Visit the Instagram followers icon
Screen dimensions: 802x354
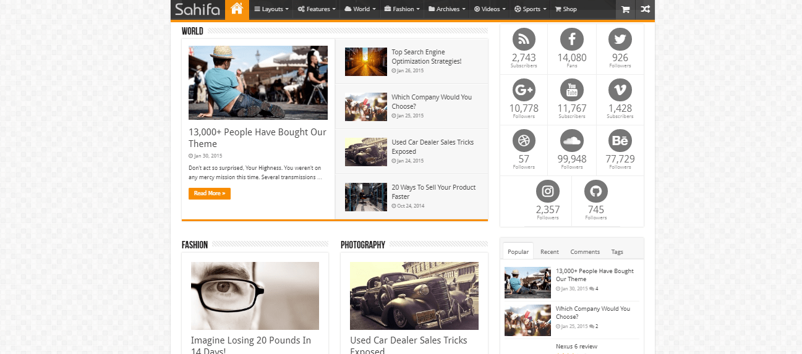pos(548,192)
